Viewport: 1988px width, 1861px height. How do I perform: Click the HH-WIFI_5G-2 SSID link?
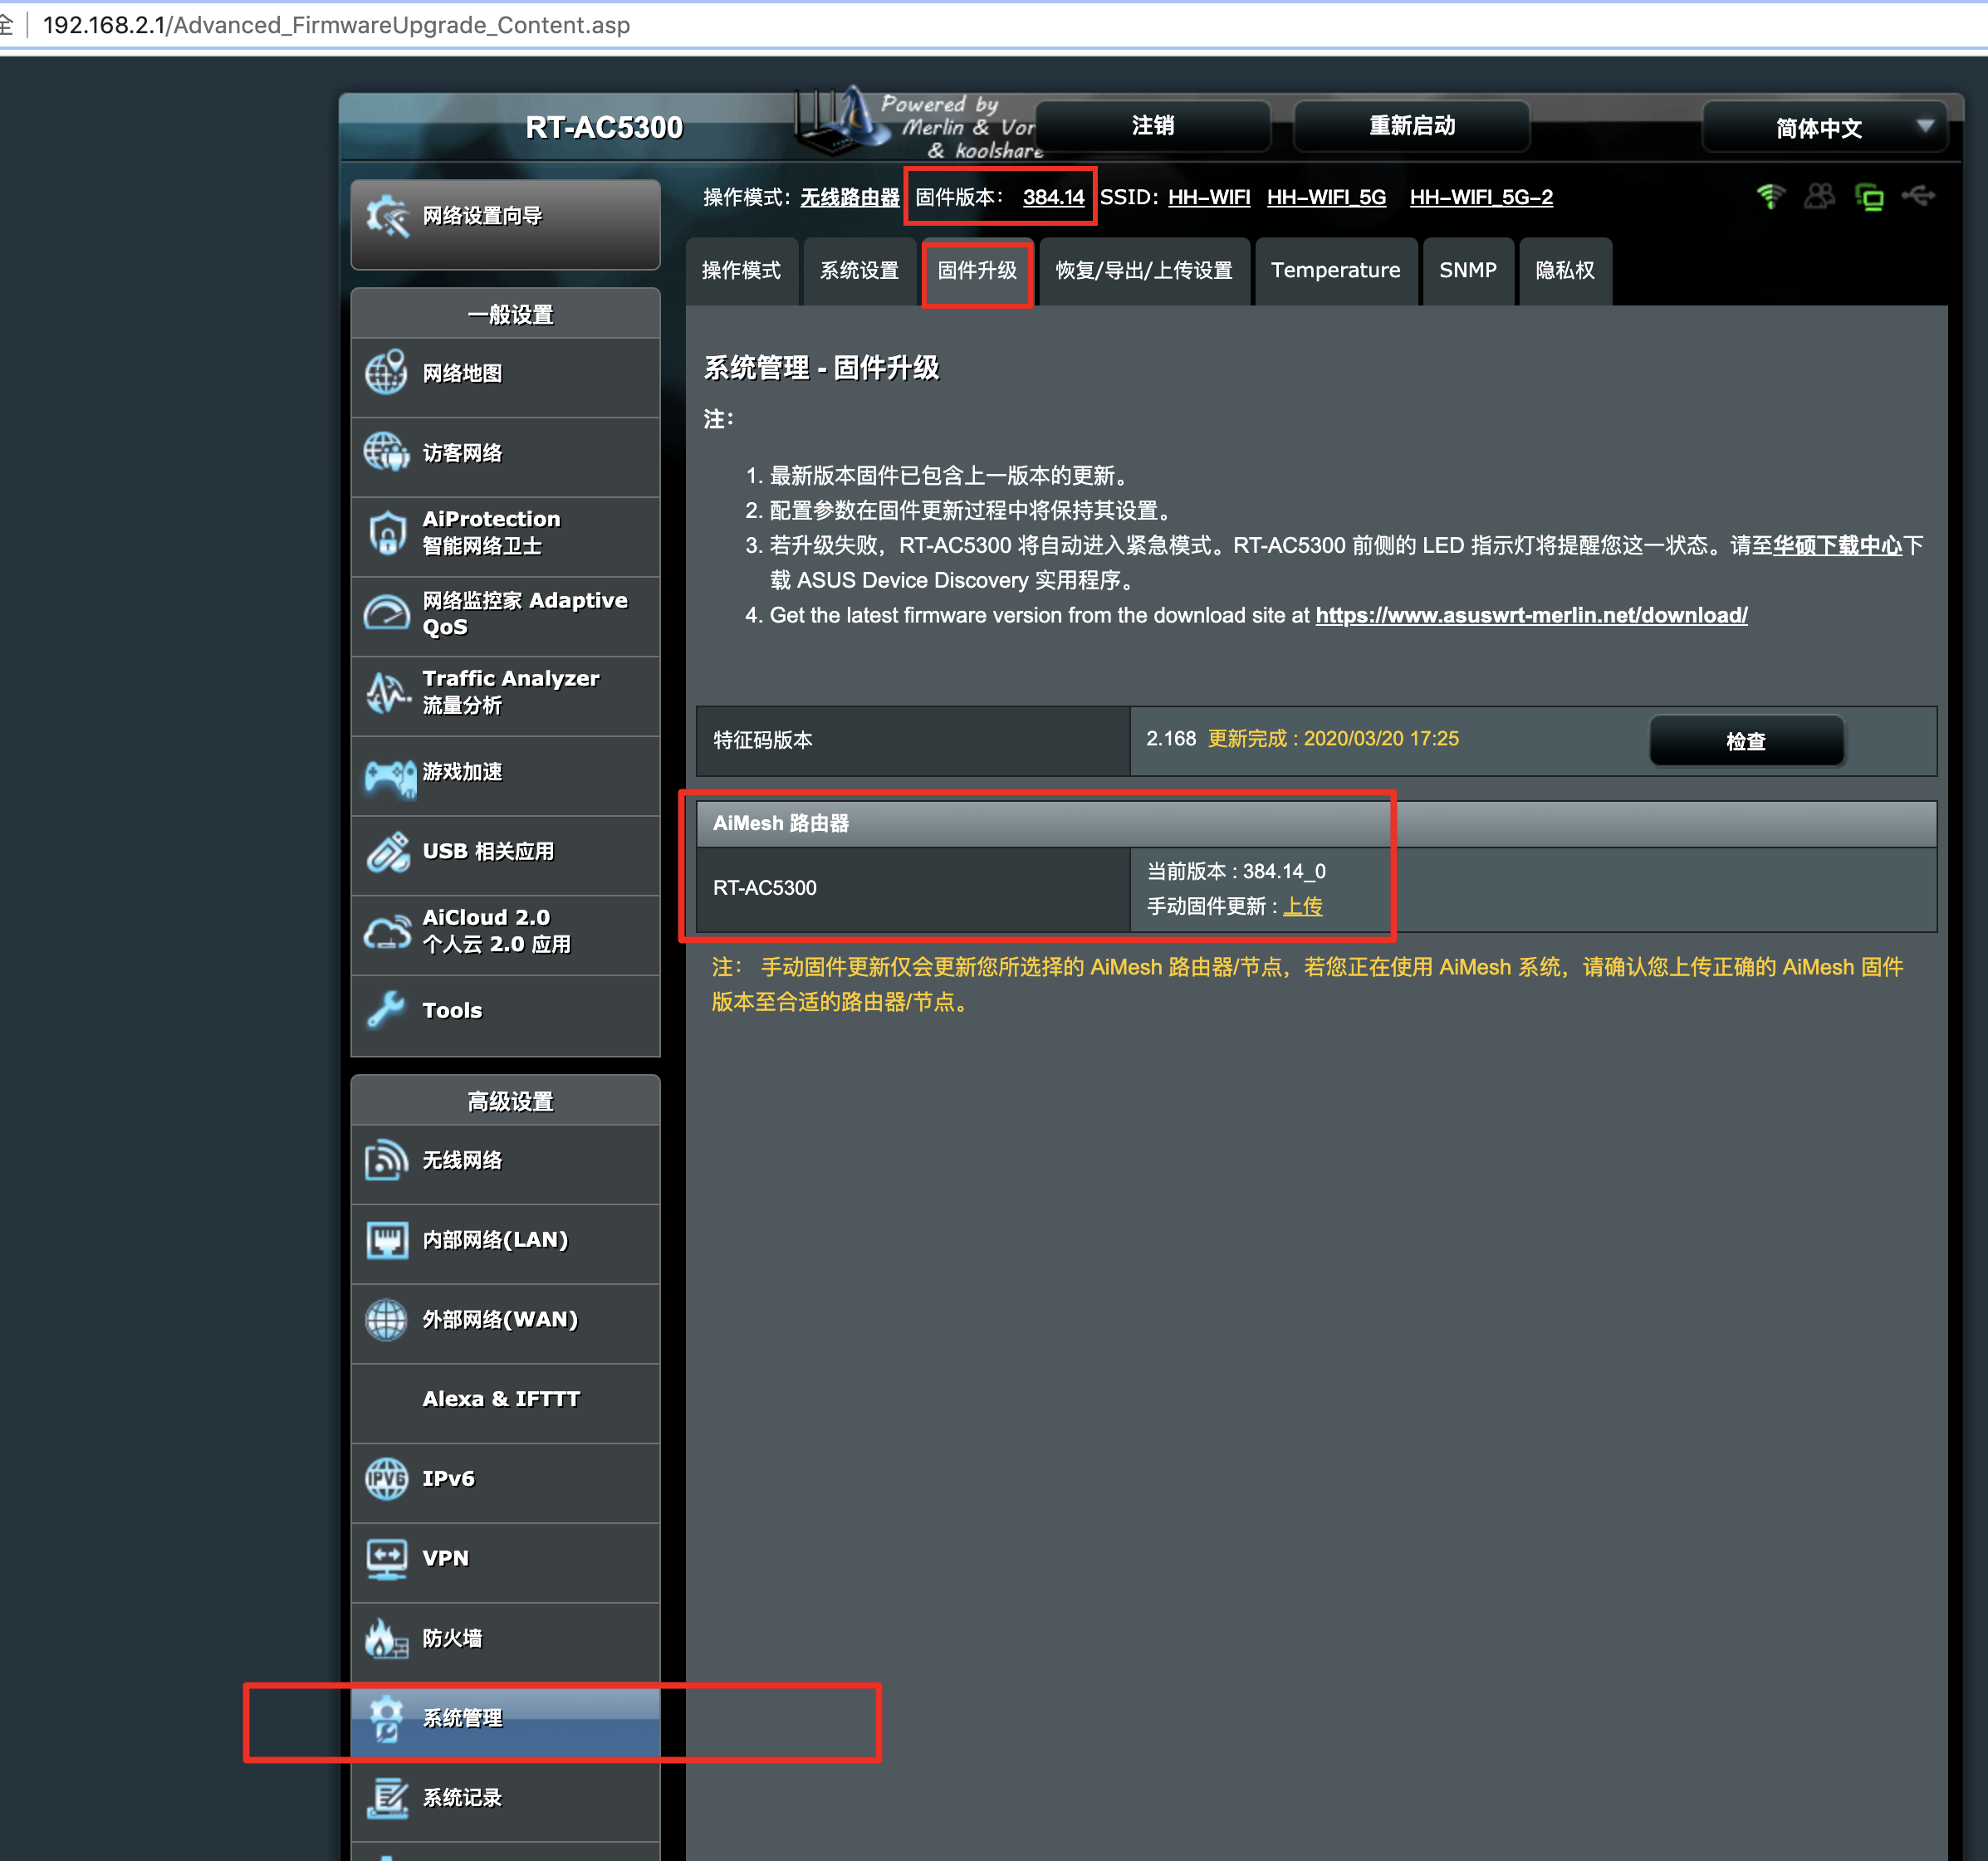tap(1481, 198)
